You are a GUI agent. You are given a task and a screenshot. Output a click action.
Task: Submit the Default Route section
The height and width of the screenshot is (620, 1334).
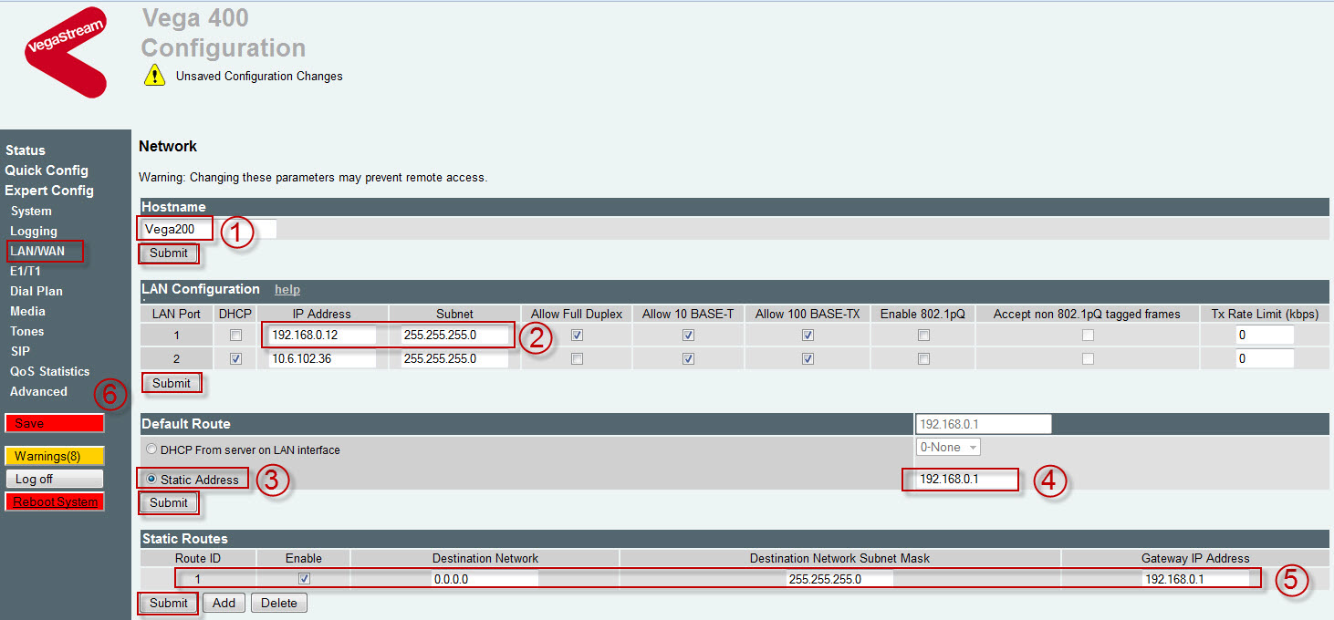click(169, 503)
